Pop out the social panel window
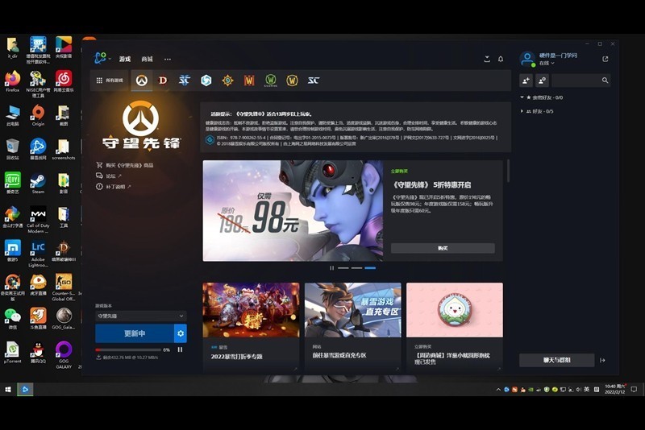This screenshot has height=430, width=645. point(605,59)
